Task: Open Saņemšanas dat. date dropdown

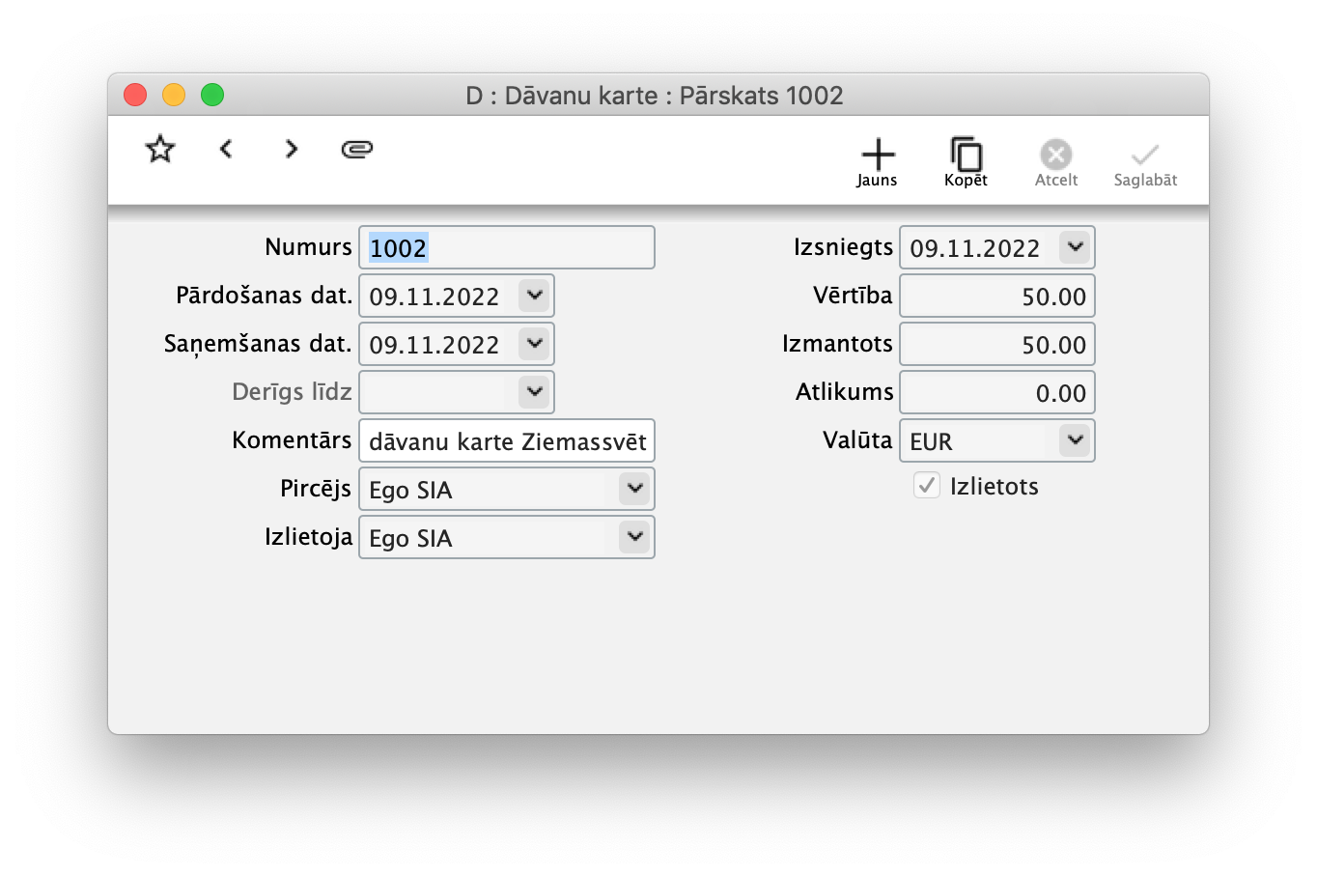Action: pyautogui.click(x=535, y=343)
